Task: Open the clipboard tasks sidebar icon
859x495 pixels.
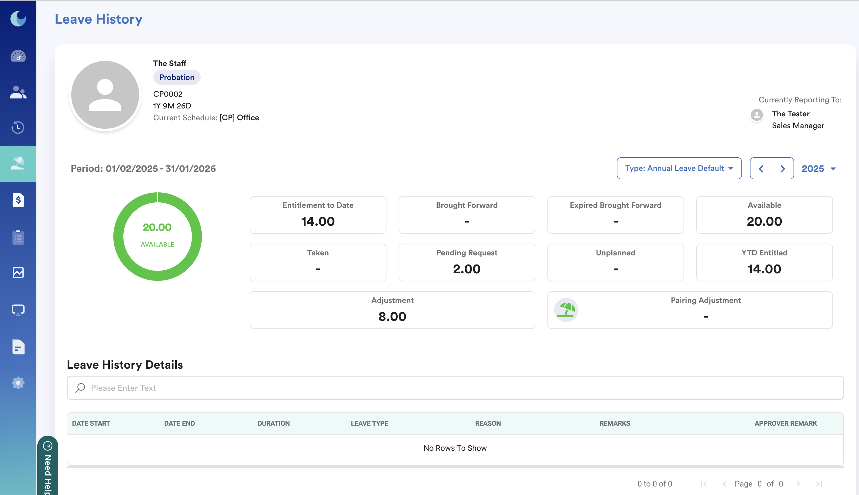Action: pyautogui.click(x=18, y=237)
